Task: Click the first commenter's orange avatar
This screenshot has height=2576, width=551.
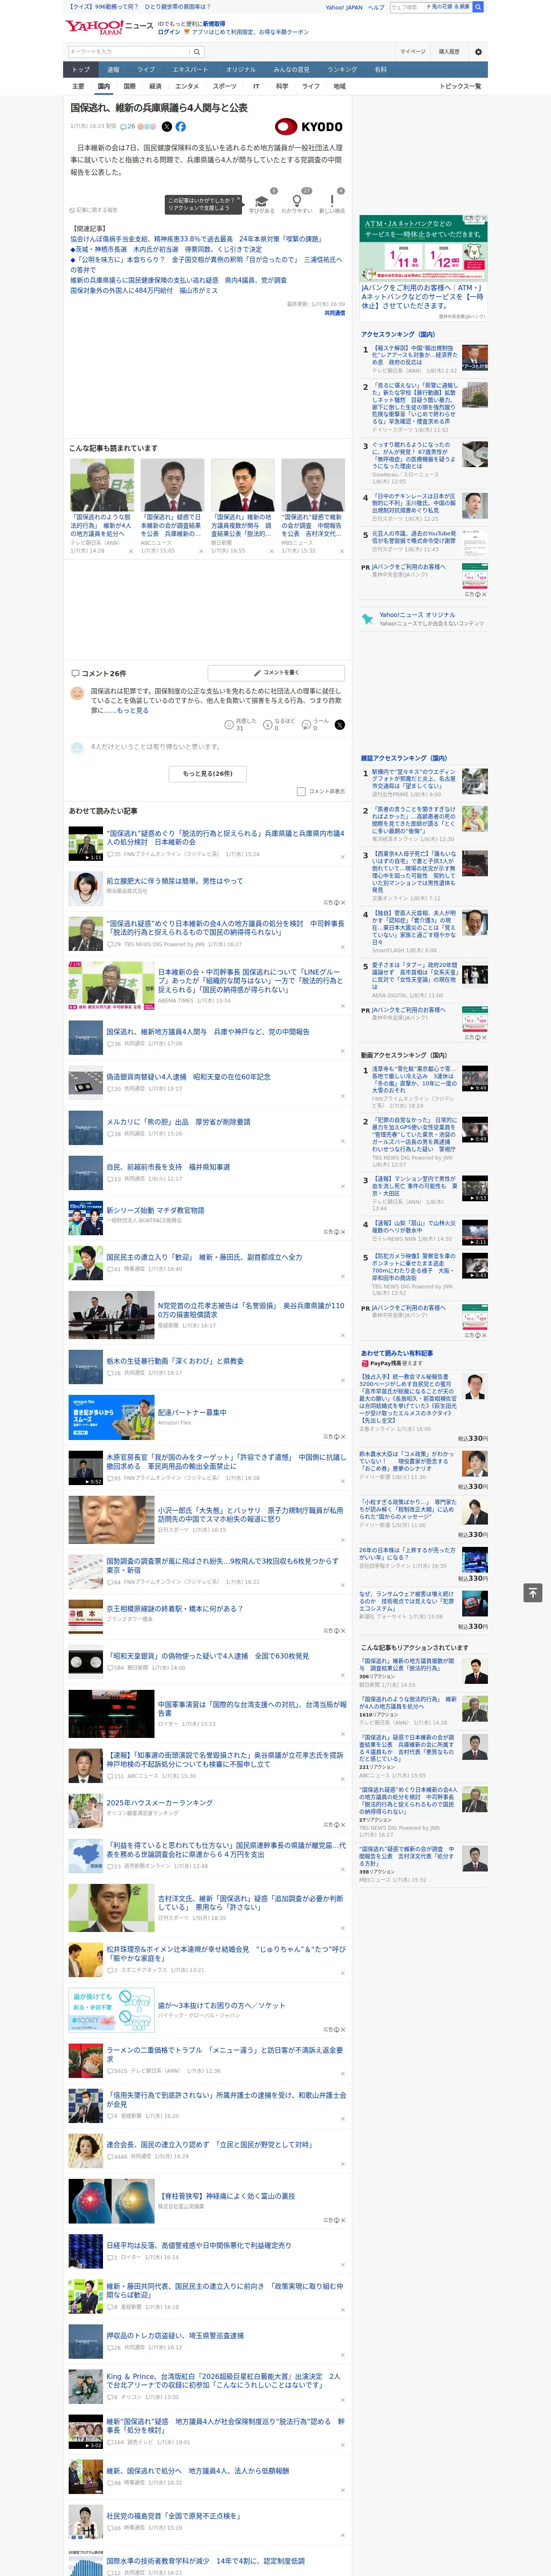Action: 77,692
